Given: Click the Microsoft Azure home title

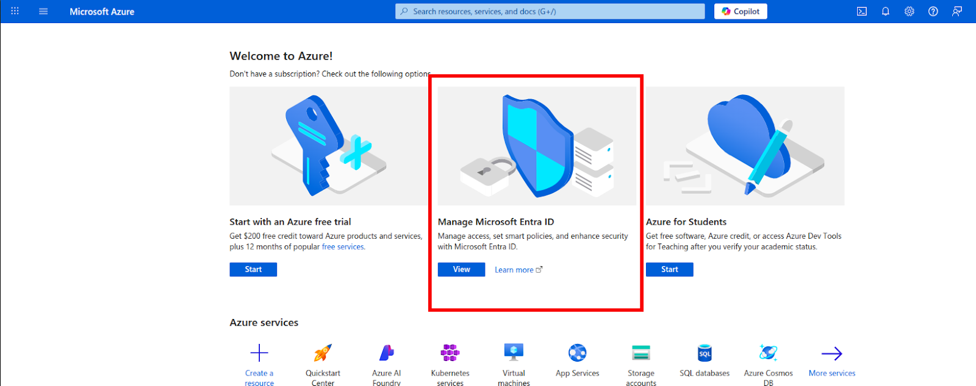Looking at the screenshot, I should [102, 12].
